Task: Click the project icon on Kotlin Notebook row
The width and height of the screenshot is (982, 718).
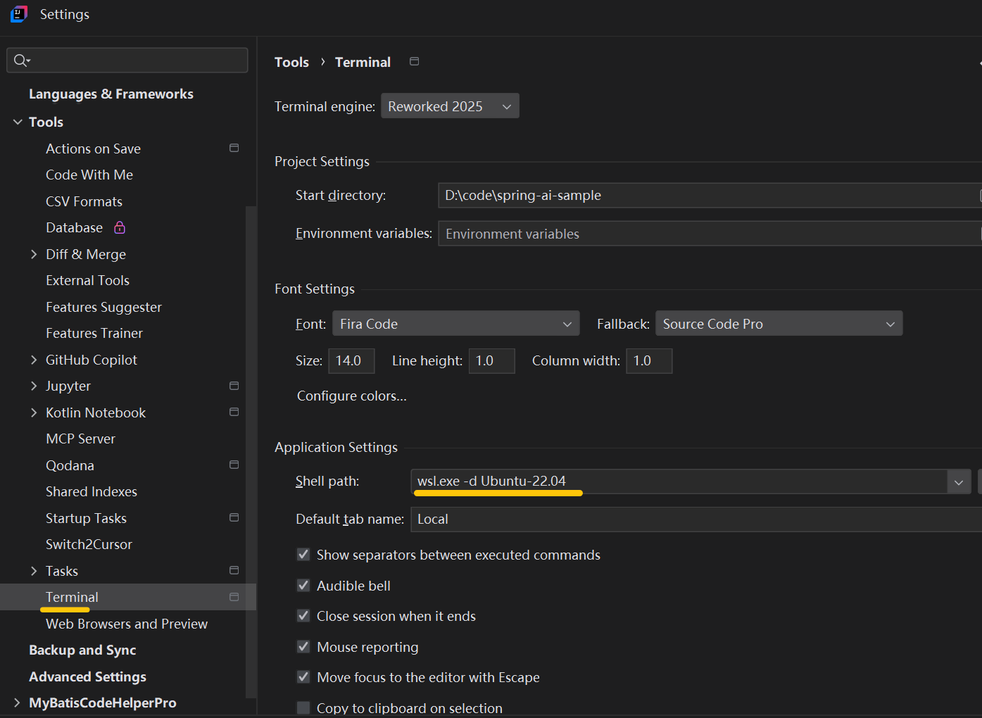Action: pyautogui.click(x=234, y=412)
